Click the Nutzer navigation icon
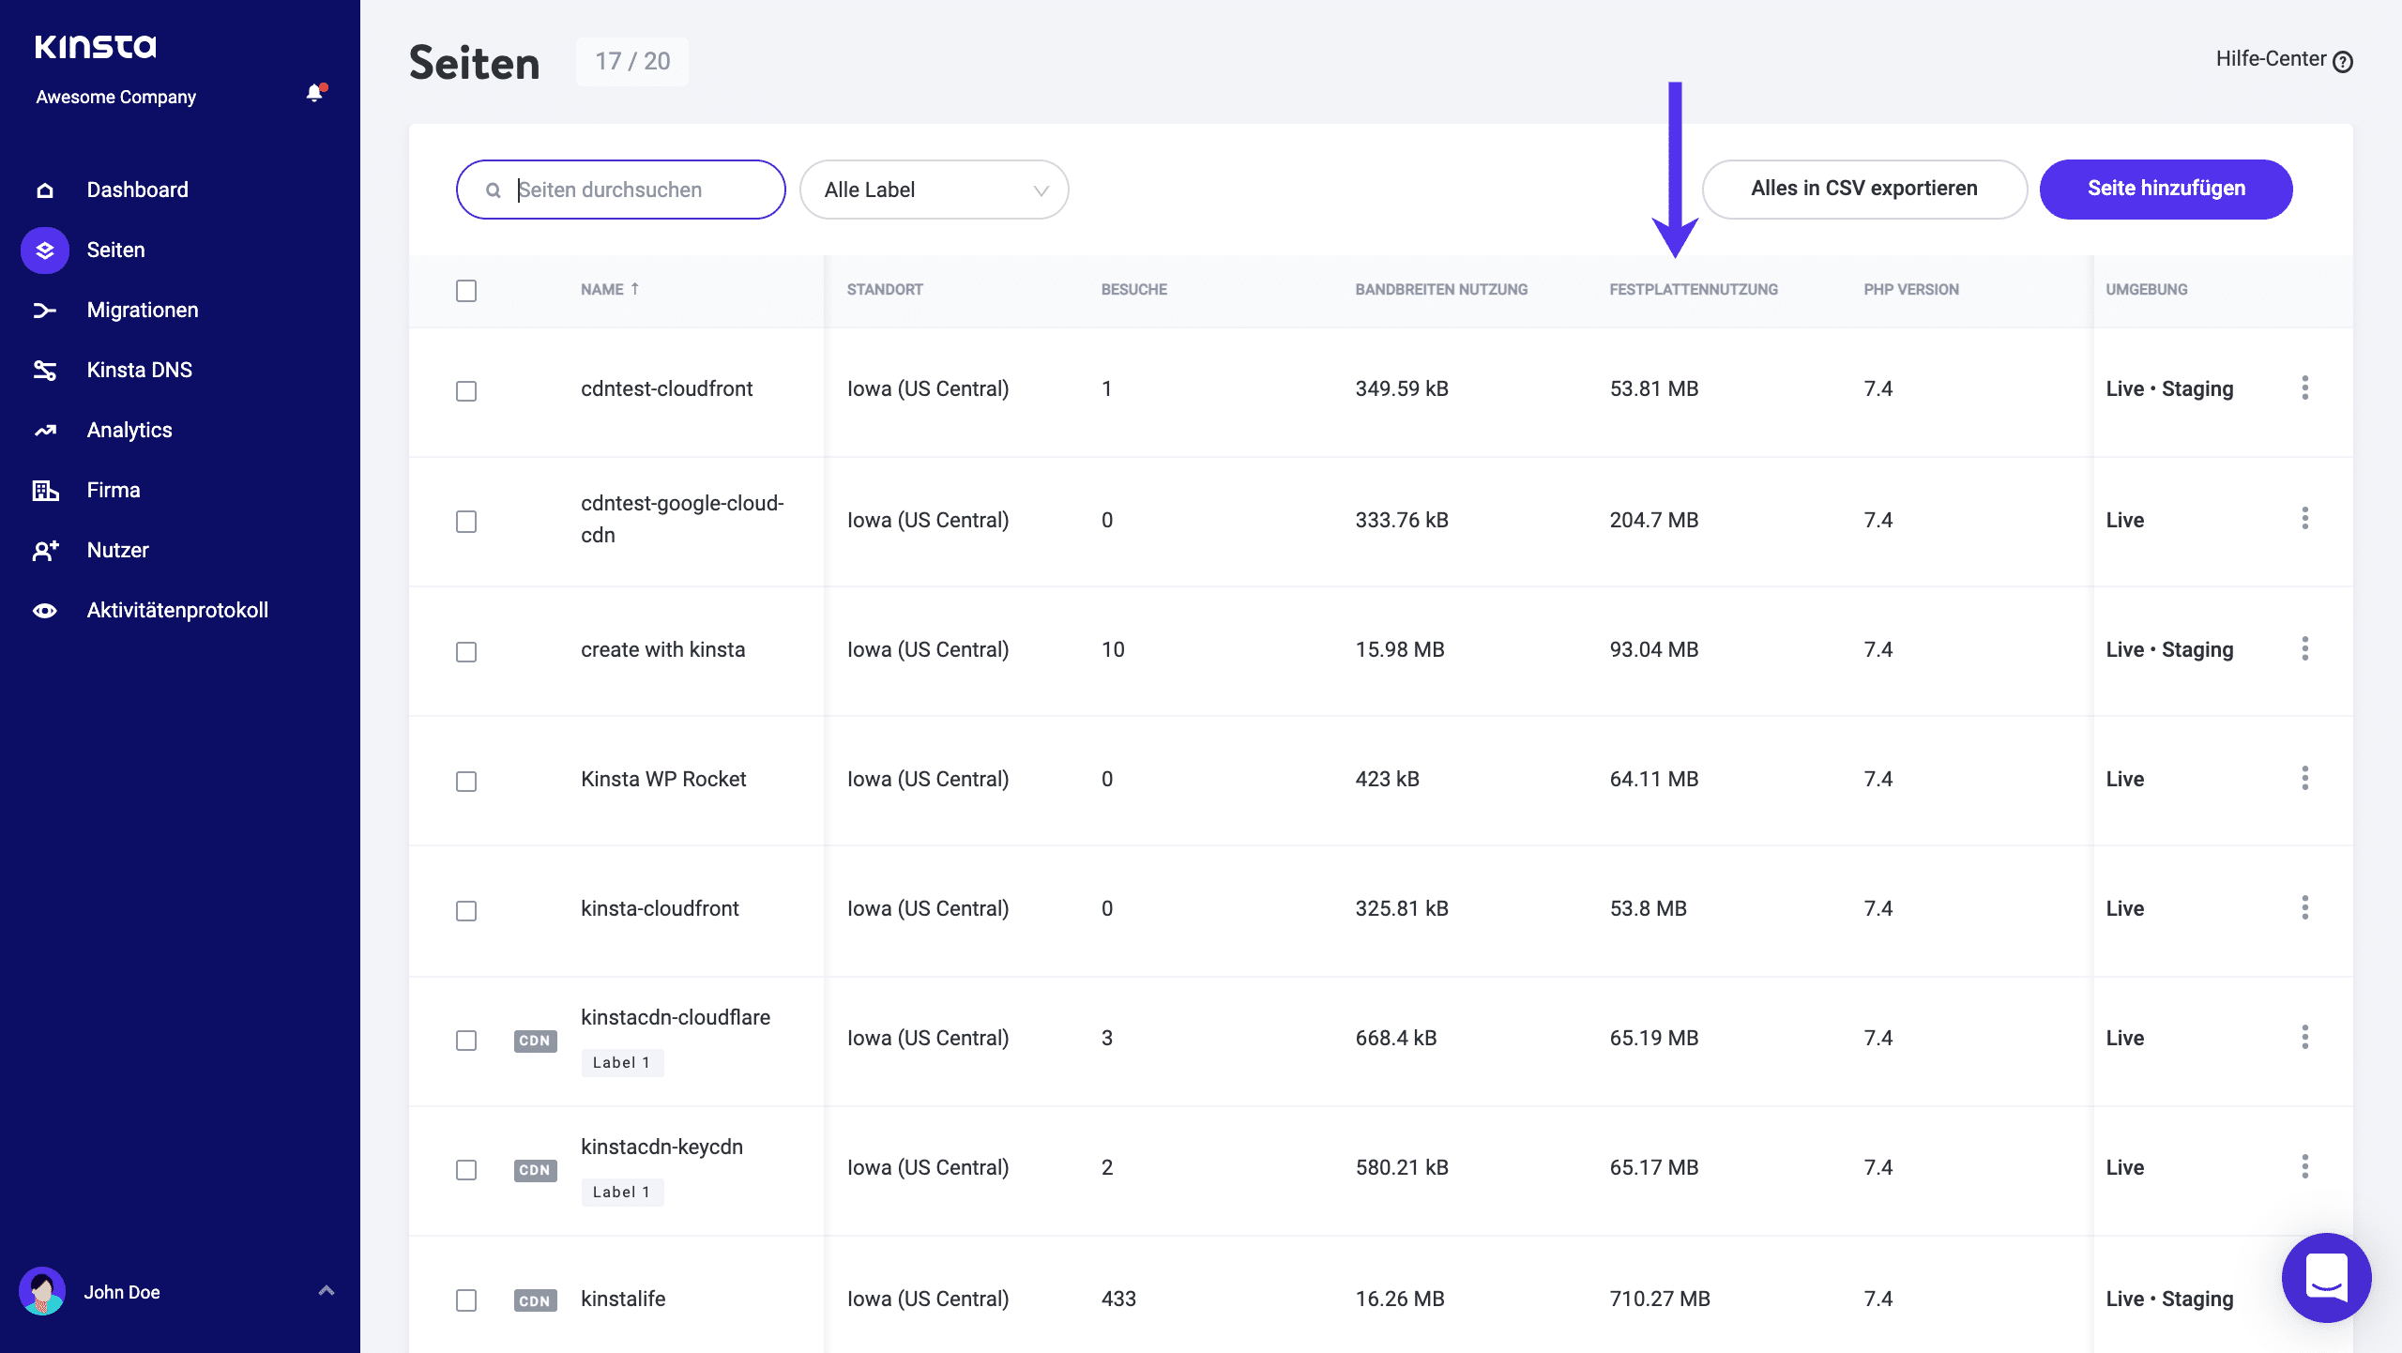2402x1353 pixels. coord(46,550)
